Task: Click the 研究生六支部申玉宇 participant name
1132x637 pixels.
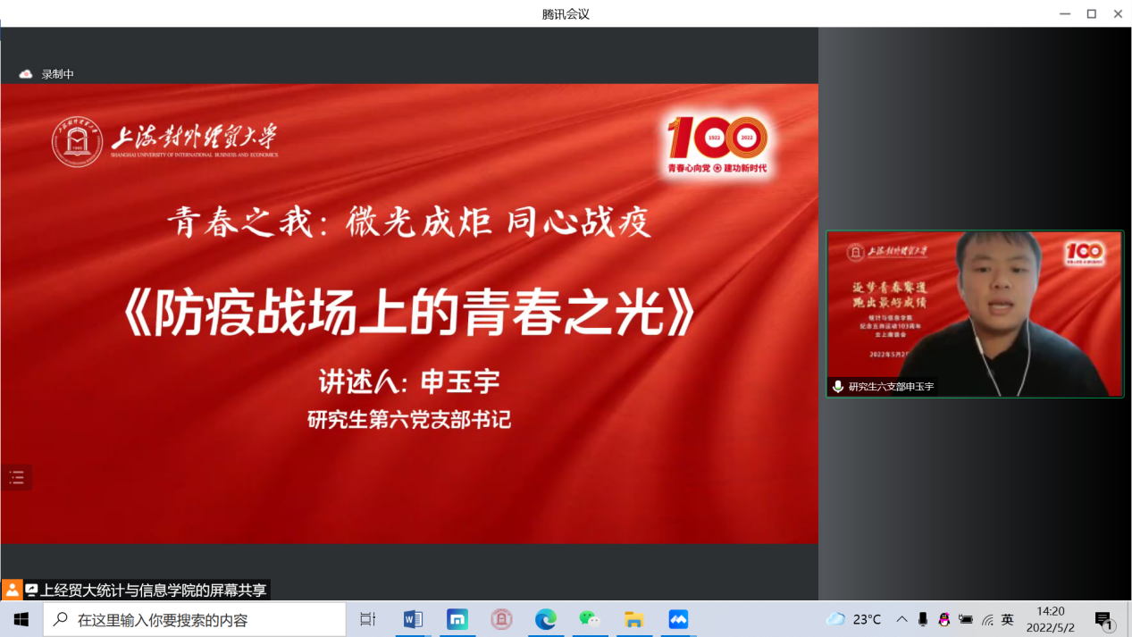Action: pos(891,387)
